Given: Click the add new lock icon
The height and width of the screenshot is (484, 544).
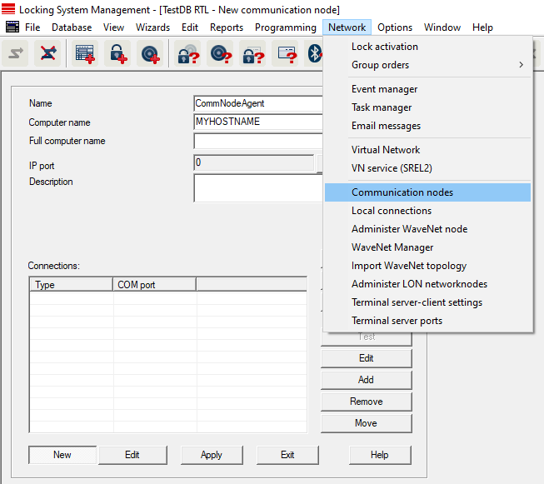Looking at the screenshot, I should (117, 54).
